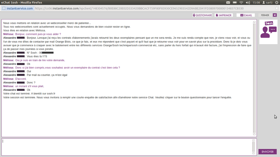Click message 'Par mail ou courrier, ça m'est égal'
280x157 pixels.
point(47,75)
